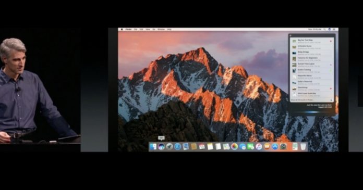Open Photos colorful pinwheel in Dock
Viewport: 363px width, 190px height.
point(234,147)
